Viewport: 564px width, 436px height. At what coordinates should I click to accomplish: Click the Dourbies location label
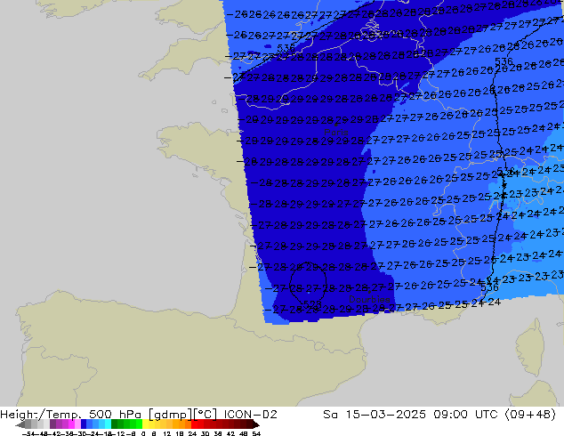(369, 299)
